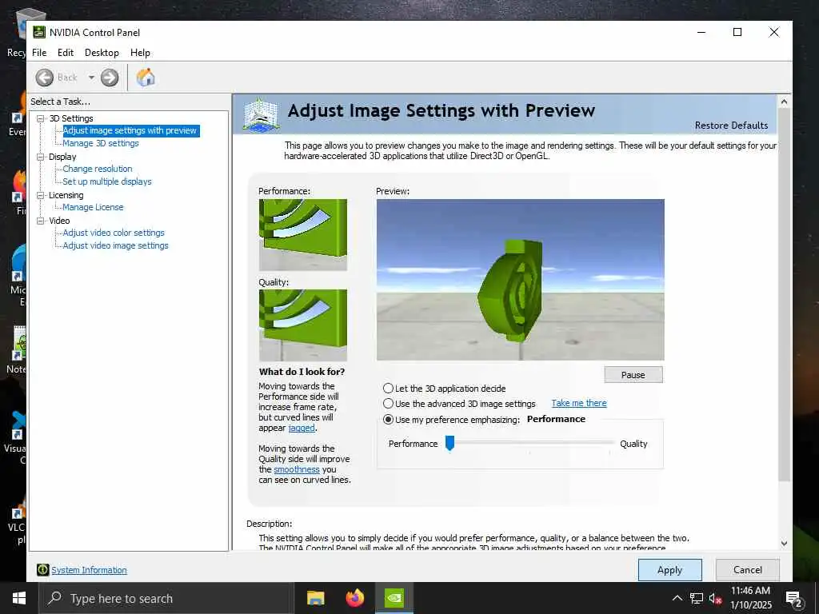Click Quality end of preference slider track
Image resolution: width=819 pixels, height=614 pixels.
coord(610,442)
